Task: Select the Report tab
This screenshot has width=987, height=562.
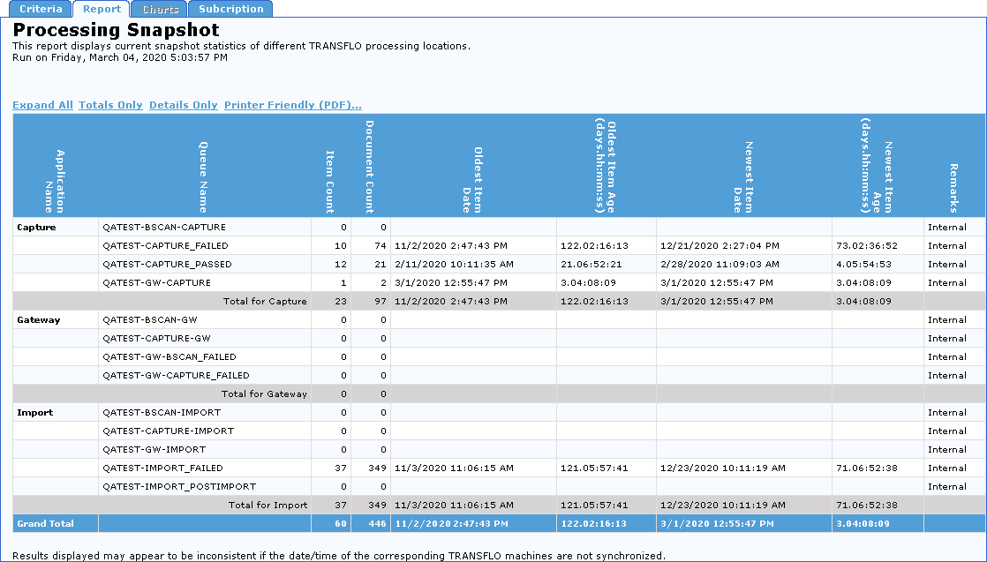Action: [102, 9]
